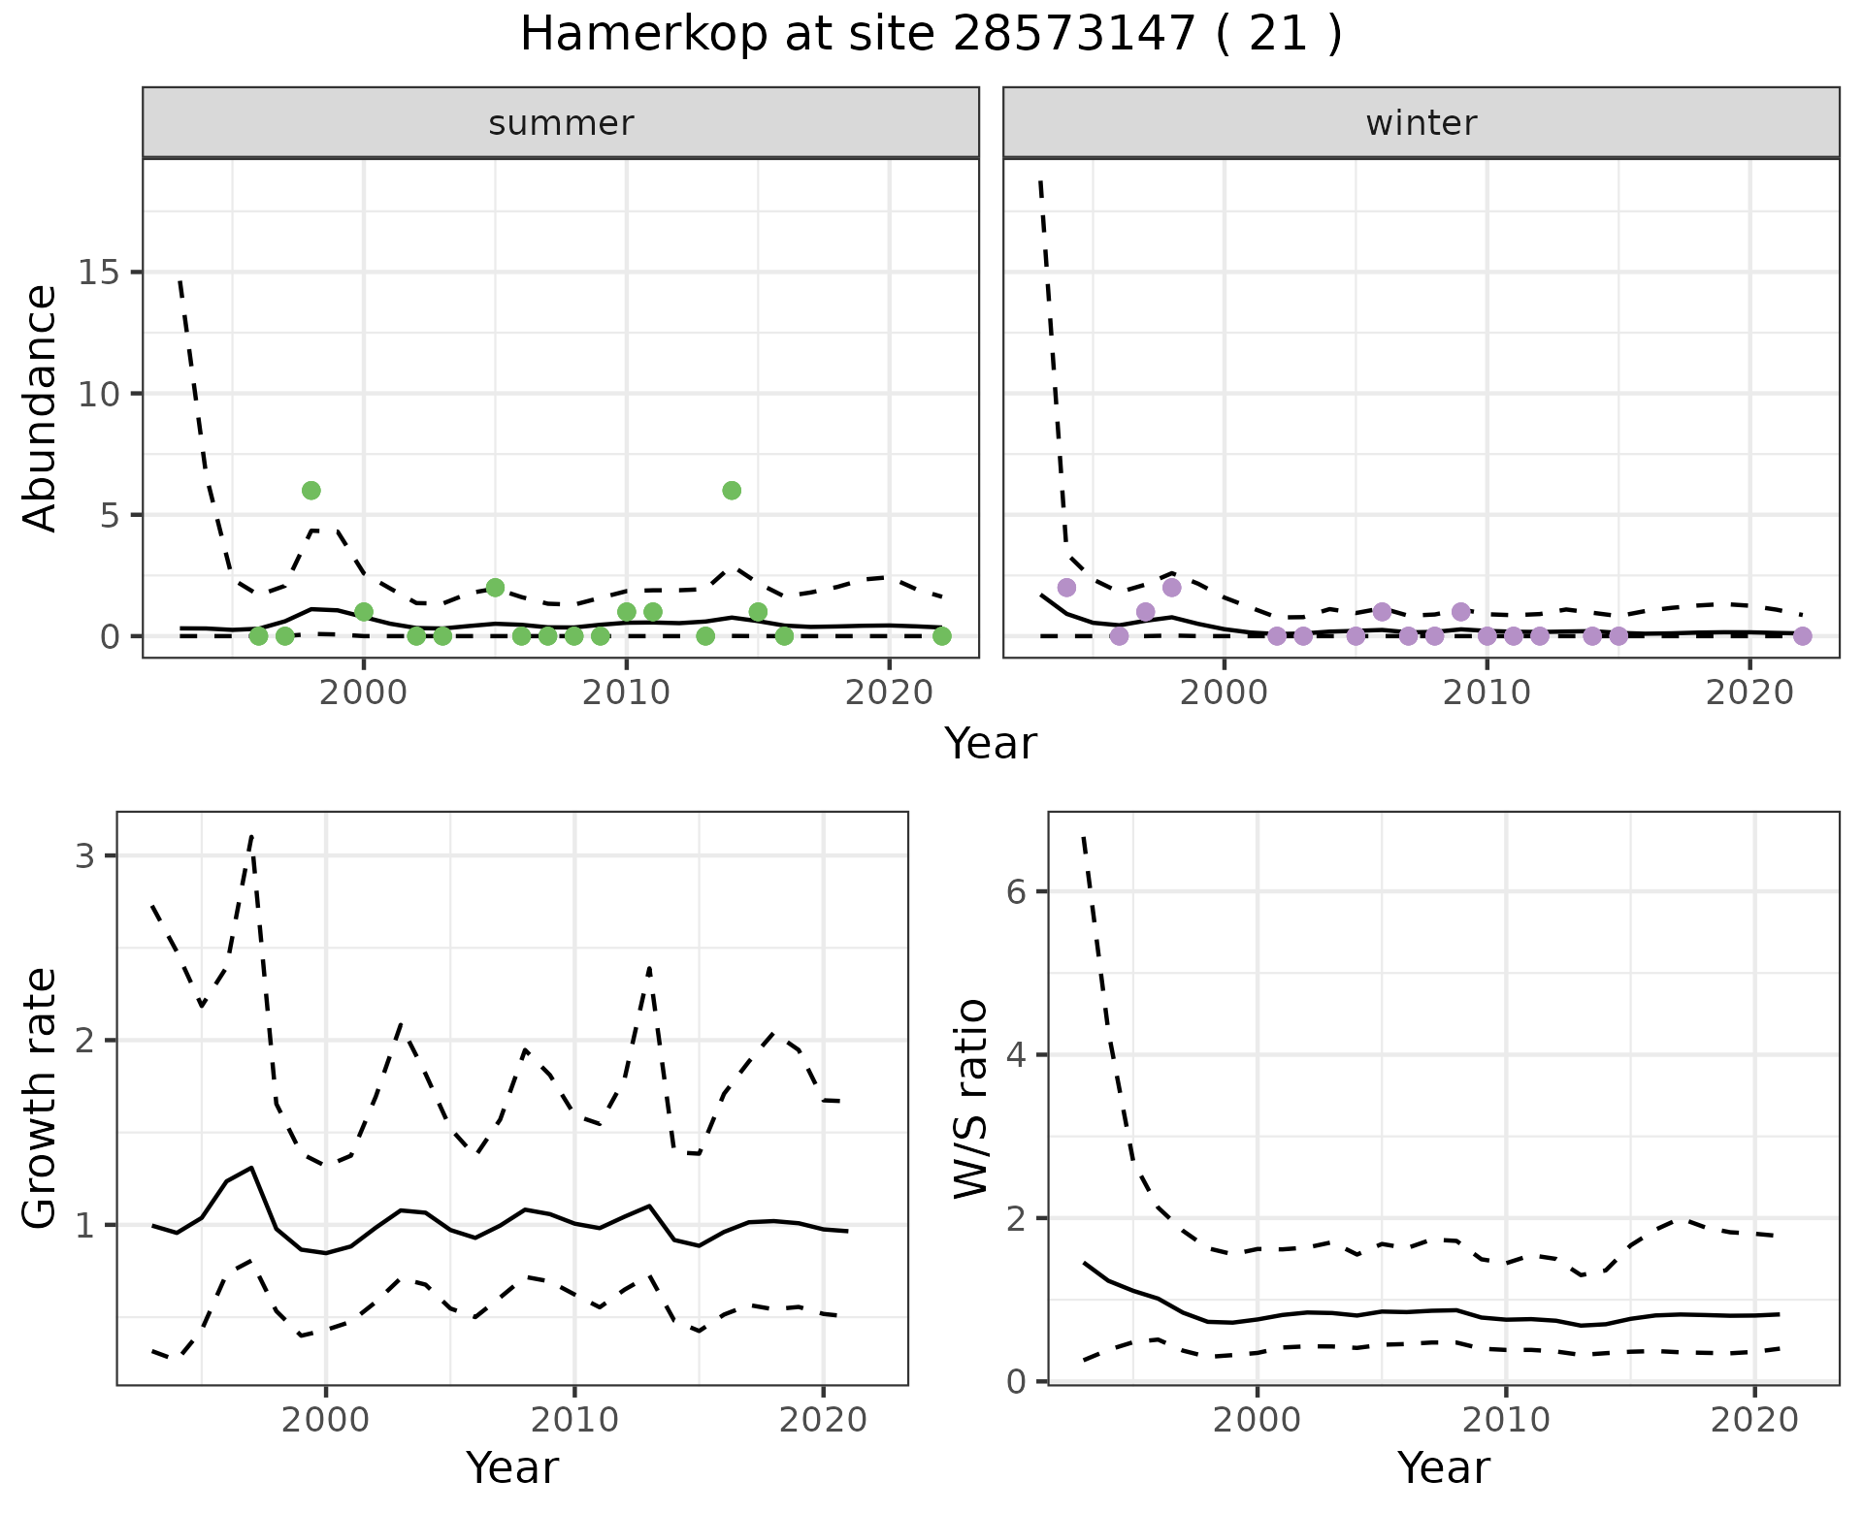Click the Abundance y-axis label
Screen dimensions: 1863x1513
click(x=41, y=407)
